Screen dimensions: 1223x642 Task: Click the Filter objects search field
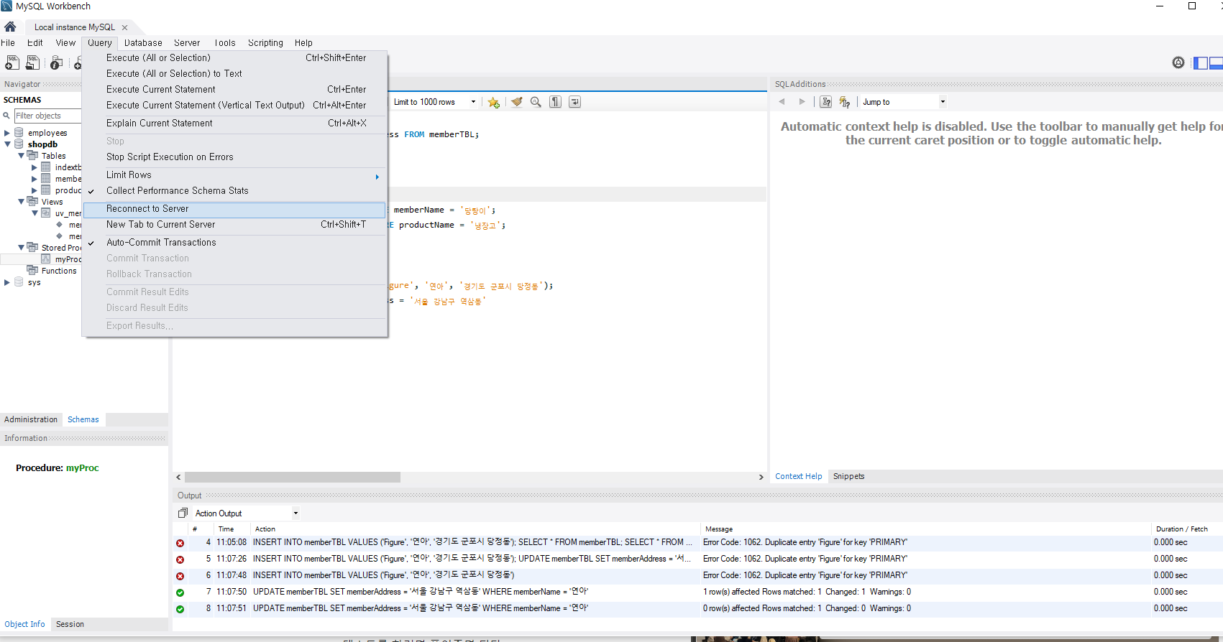click(x=47, y=116)
